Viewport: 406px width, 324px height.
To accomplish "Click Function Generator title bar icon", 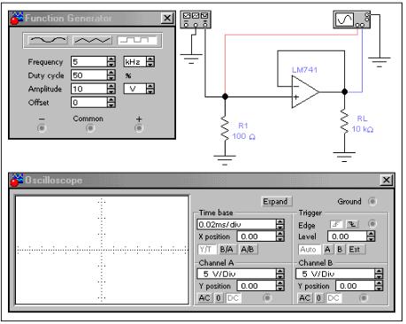I will point(17,19).
